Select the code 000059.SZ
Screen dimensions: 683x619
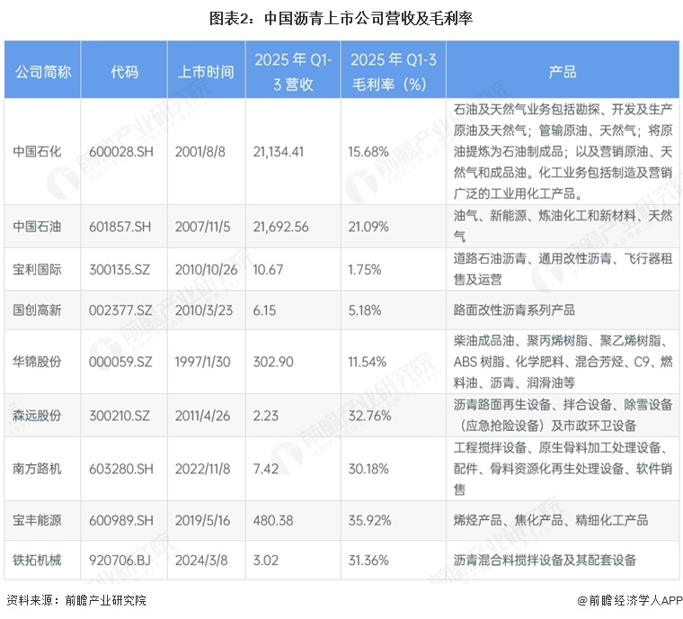click(120, 361)
